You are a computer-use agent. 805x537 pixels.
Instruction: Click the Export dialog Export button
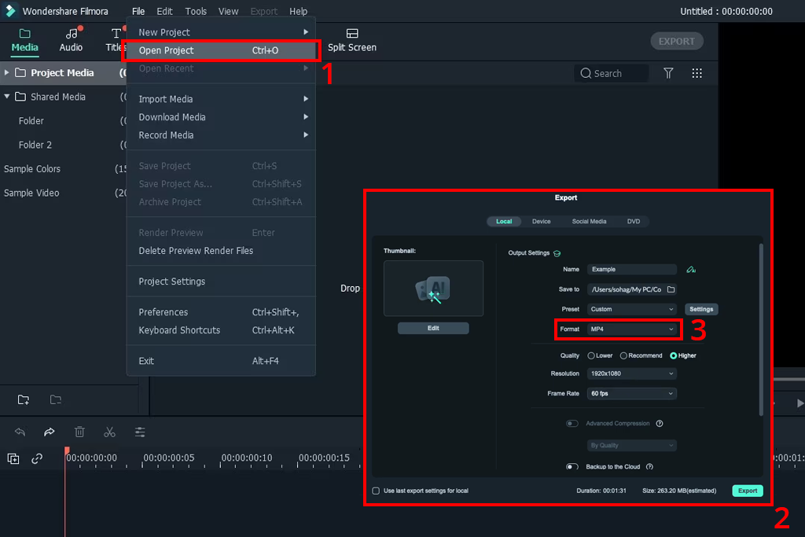[x=748, y=491]
